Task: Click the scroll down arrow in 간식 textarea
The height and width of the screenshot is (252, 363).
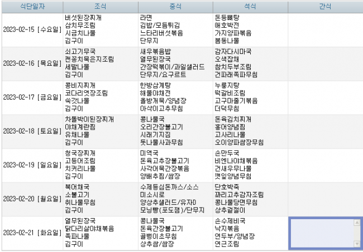Action: coord(356,244)
